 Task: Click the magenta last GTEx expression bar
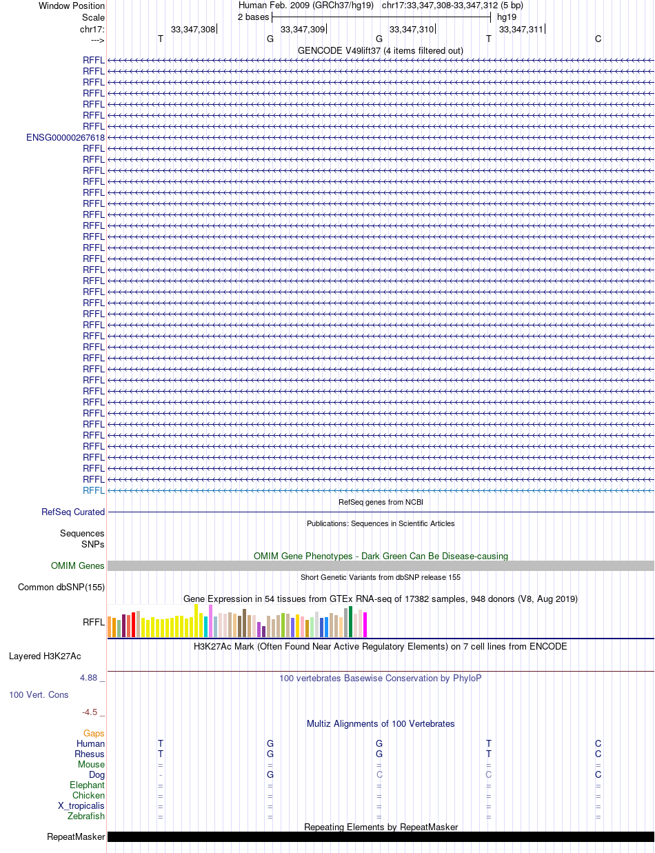click(365, 625)
